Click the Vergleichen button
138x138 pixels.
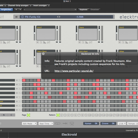click(6, 9)
